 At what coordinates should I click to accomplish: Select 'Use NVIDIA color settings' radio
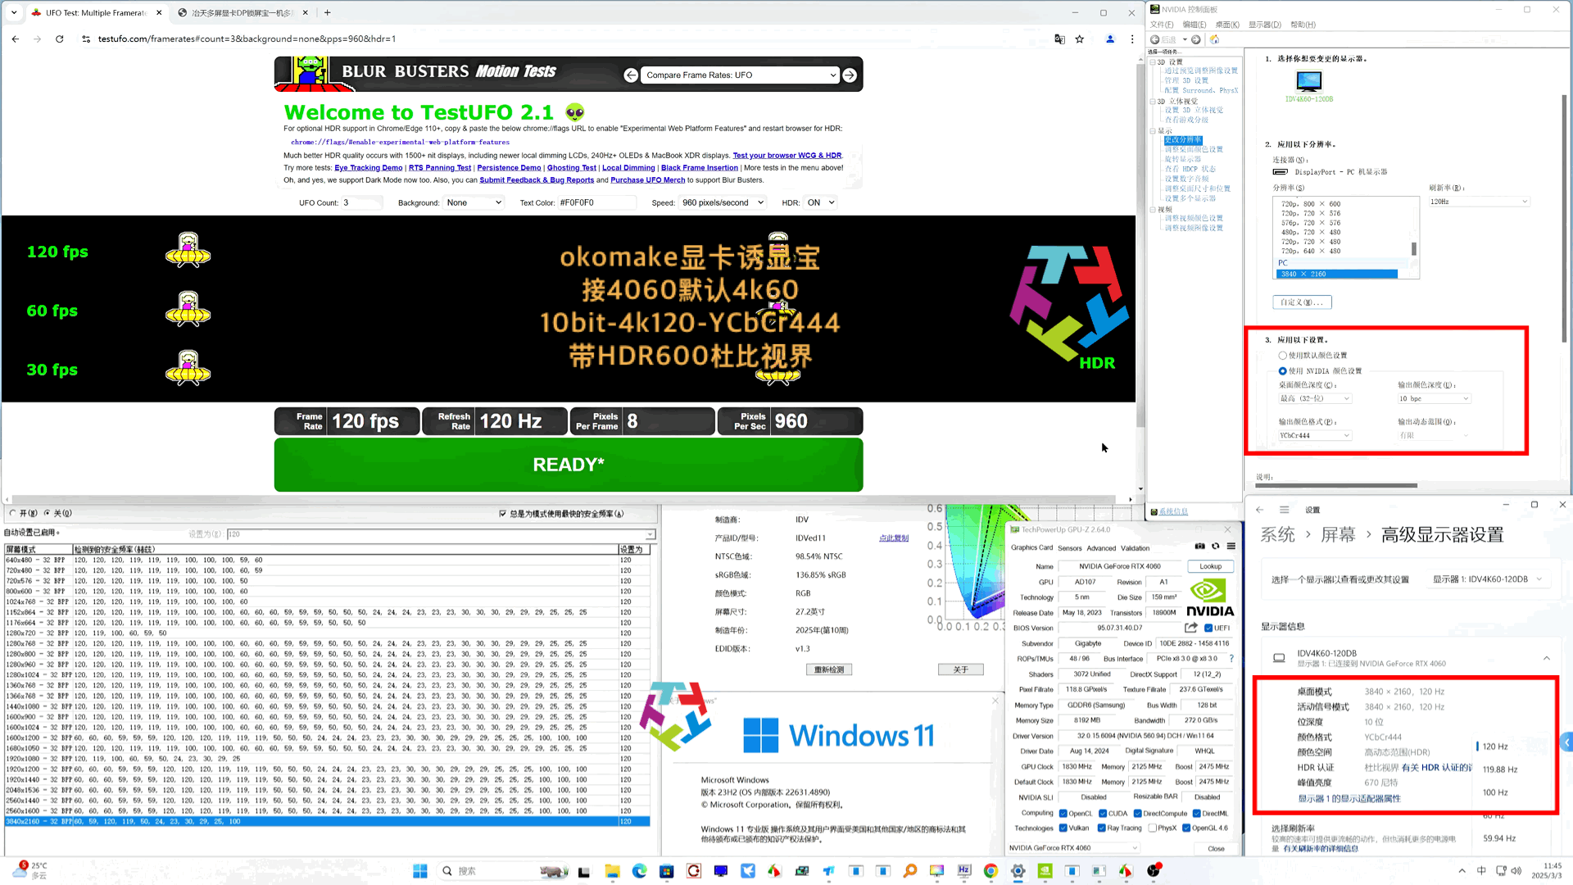[x=1282, y=371]
